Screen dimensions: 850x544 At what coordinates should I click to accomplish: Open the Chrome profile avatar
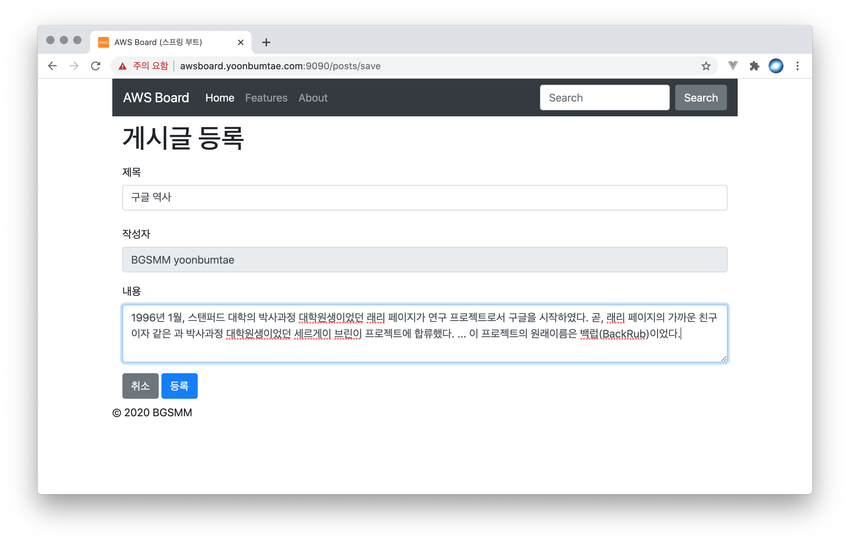[776, 66]
